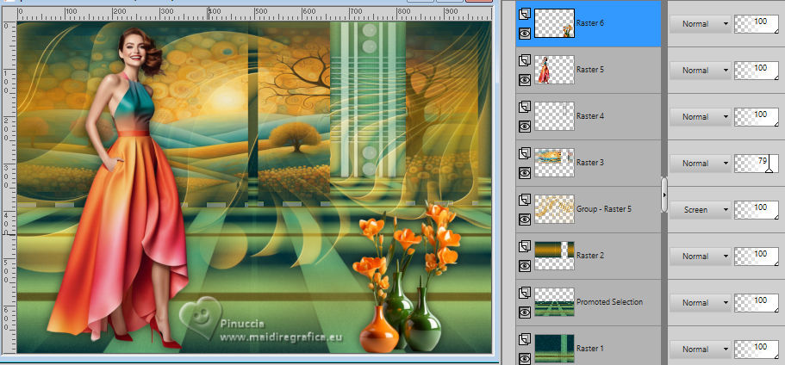Click the Raster 4 layer name
Image resolution: width=785 pixels, height=365 pixels.
(x=589, y=116)
